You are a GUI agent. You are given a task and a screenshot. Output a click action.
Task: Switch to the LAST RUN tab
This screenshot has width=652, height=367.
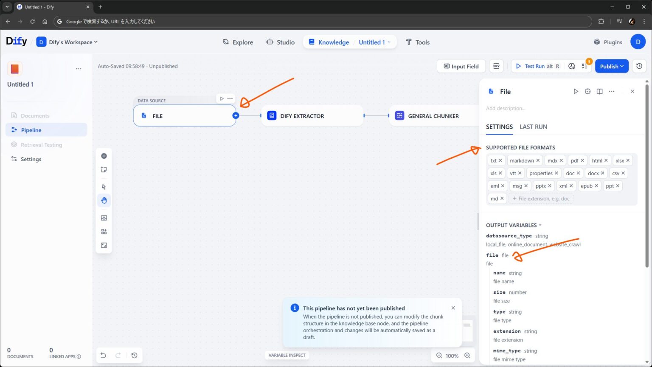pos(533,126)
